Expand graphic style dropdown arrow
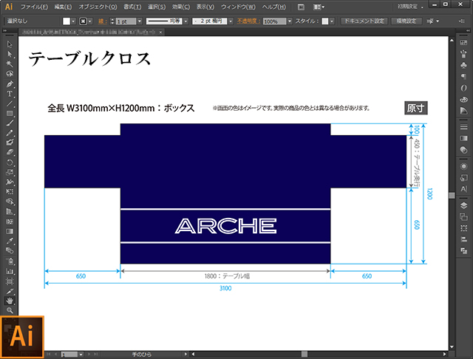The width and height of the screenshot is (473, 359). click(x=332, y=21)
